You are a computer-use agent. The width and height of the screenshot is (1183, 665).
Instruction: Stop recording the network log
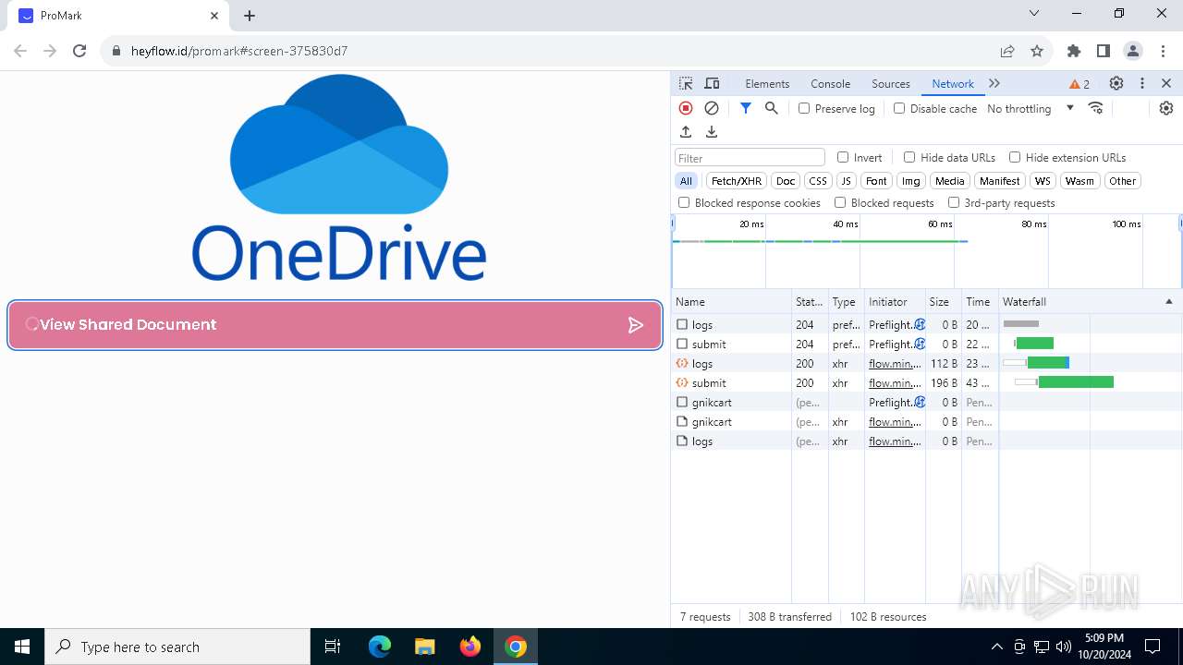click(686, 108)
